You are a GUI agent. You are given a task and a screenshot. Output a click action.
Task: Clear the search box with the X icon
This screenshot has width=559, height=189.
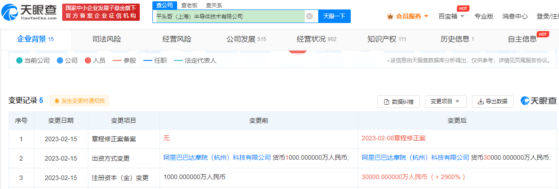[x=309, y=16]
